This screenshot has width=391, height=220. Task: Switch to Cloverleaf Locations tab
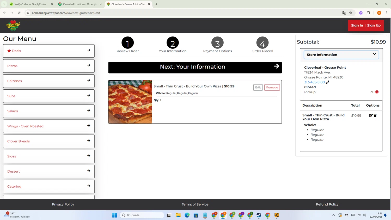(x=80, y=4)
